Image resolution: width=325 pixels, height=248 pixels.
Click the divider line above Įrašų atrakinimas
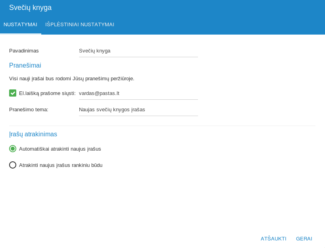click(162, 126)
